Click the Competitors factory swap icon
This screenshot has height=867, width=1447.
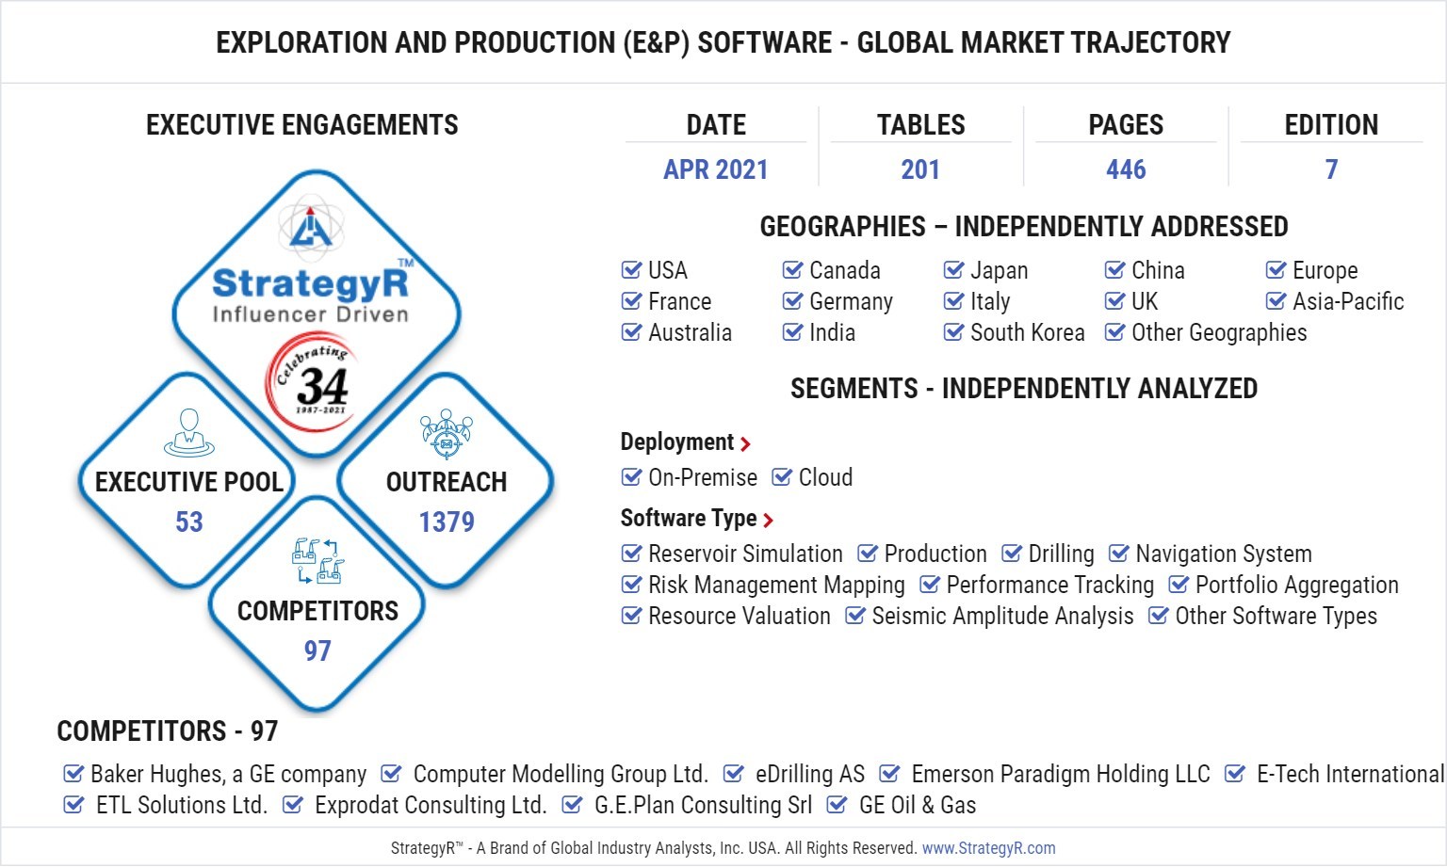click(317, 561)
